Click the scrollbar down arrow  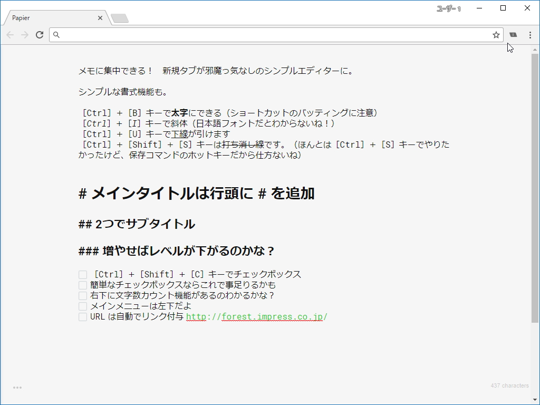pyautogui.click(x=536, y=400)
